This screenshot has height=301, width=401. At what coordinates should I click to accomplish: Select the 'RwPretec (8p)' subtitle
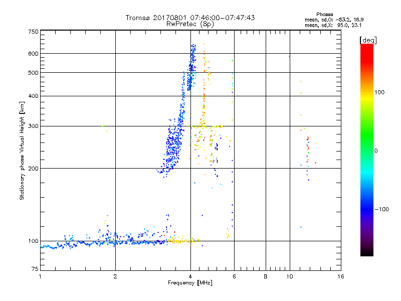click(x=190, y=24)
